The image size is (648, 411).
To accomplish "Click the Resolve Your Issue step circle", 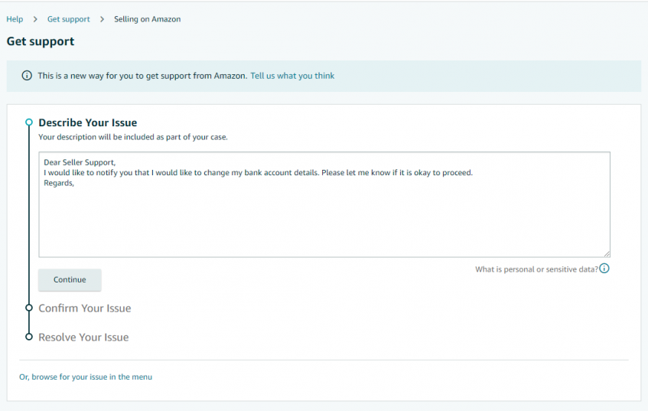I will 29,337.
